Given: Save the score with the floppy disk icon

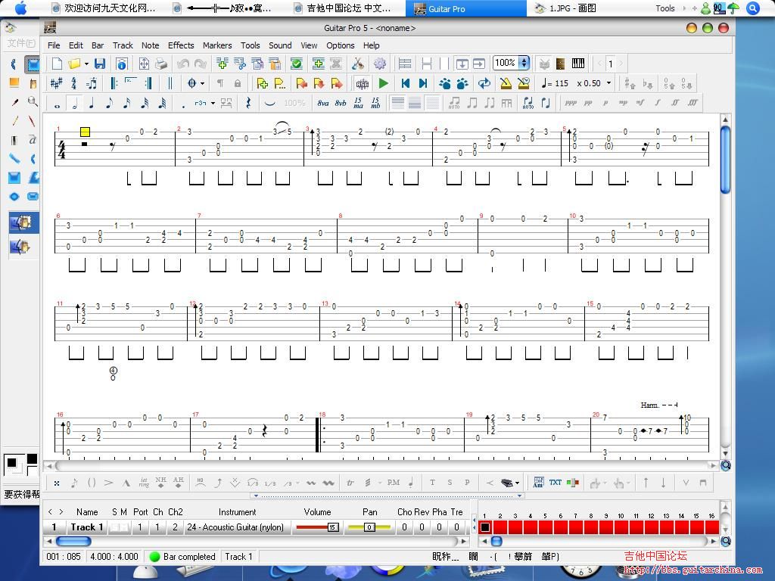Looking at the screenshot, I should pyautogui.click(x=100, y=64).
